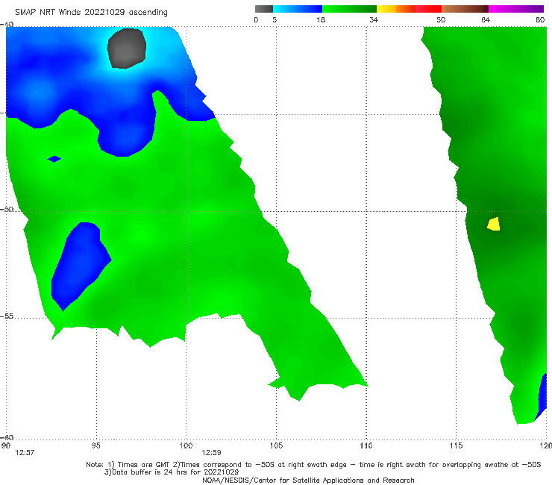
Task: Click the swath time '12:57'
Action: pyautogui.click(x=25, y=453)
